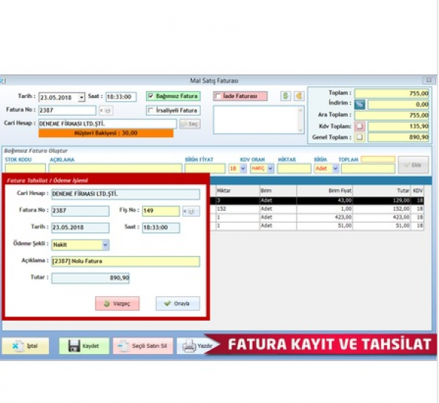Screen dimensions: 439x403
Task: Click the Müşteri Bakiyesi orange bar
Action: tap(106, 133)
